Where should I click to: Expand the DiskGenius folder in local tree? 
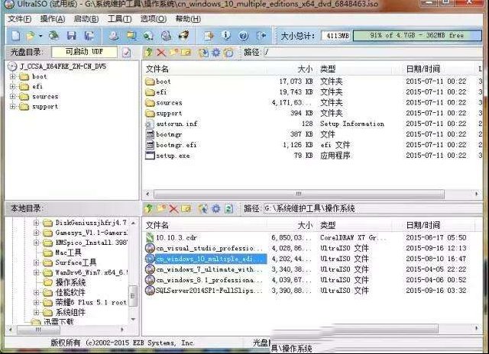point(36,223)
